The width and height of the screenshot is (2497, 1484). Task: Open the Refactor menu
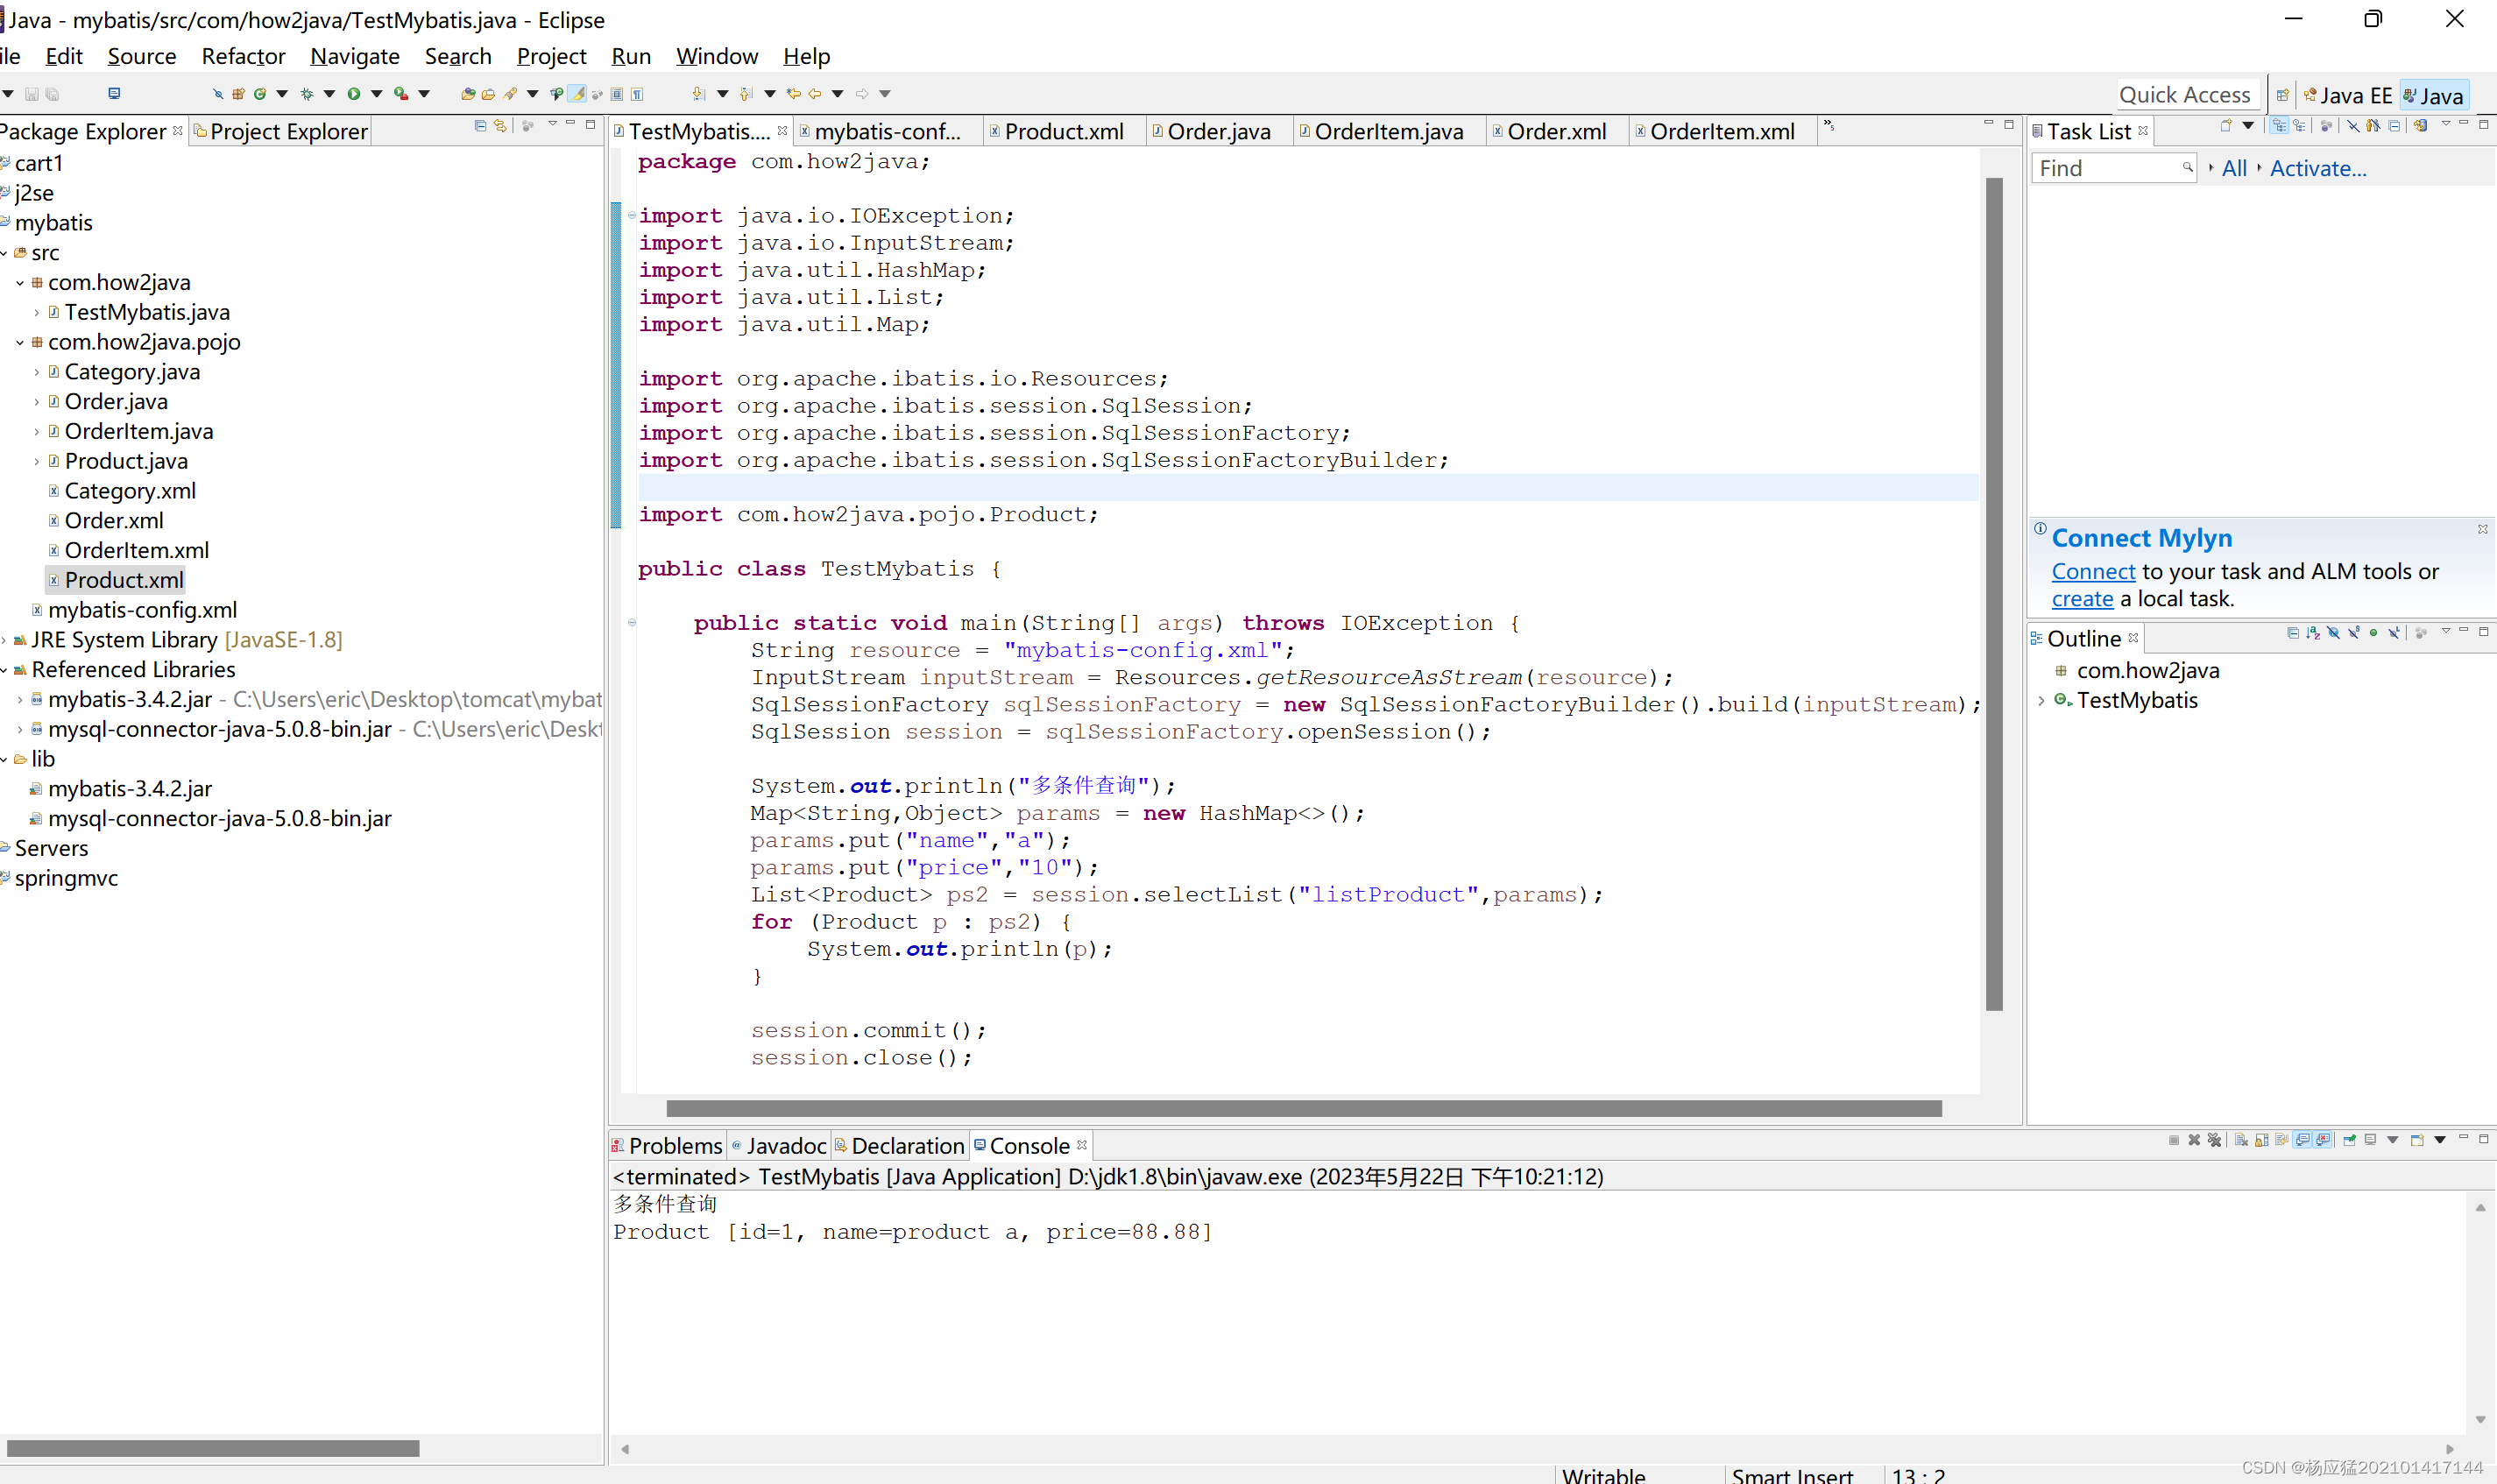(x=243, y=56)
